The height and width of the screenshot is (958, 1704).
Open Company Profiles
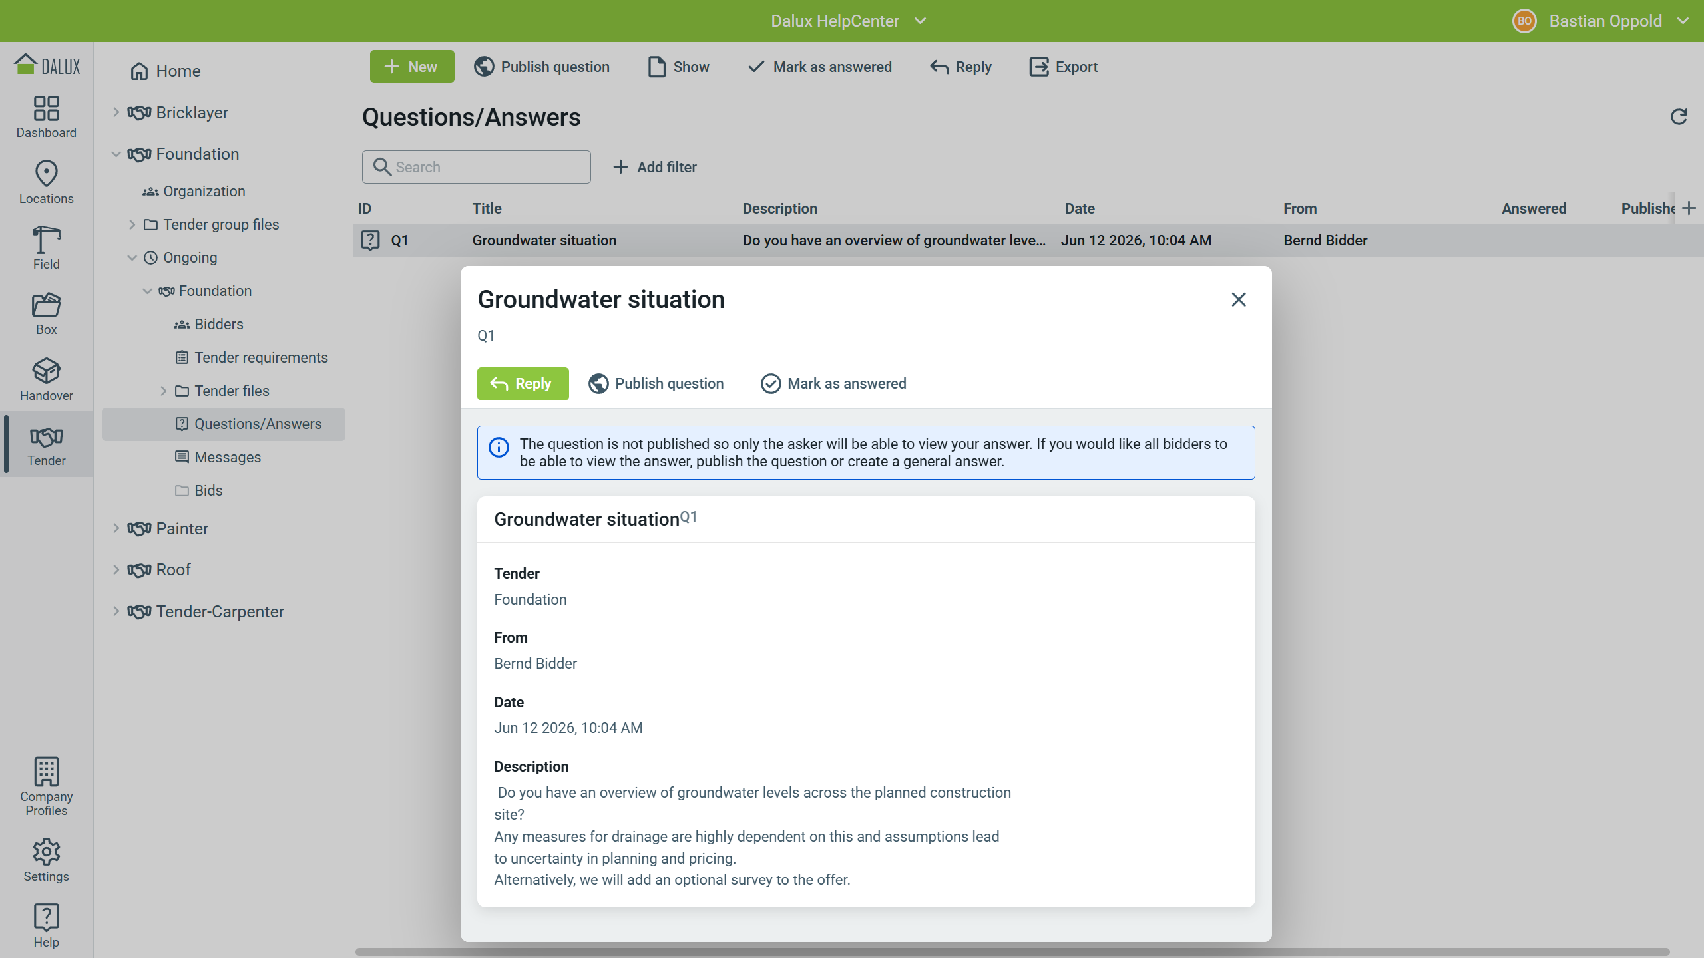46,787
